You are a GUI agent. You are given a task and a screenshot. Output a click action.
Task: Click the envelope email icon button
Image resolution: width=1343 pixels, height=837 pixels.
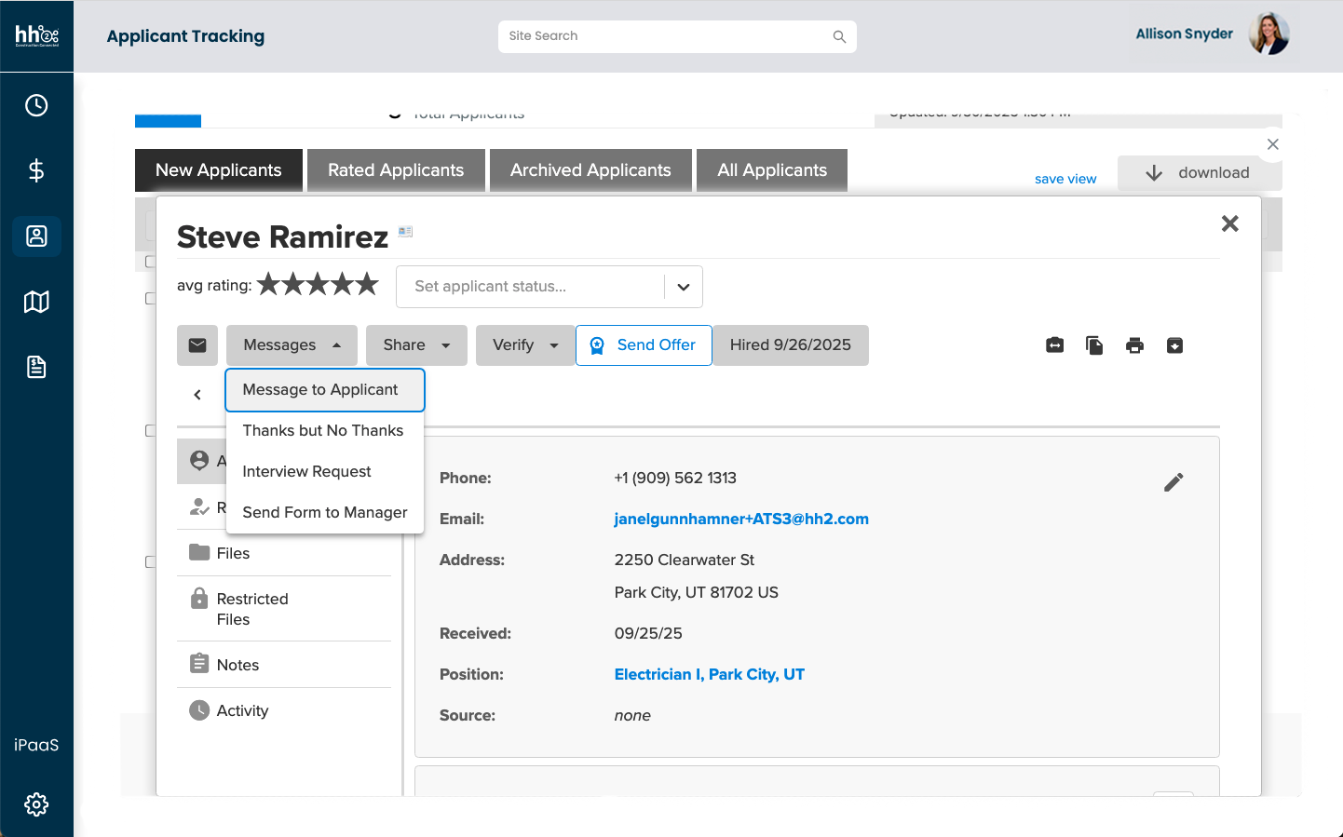tap(197, 345)
